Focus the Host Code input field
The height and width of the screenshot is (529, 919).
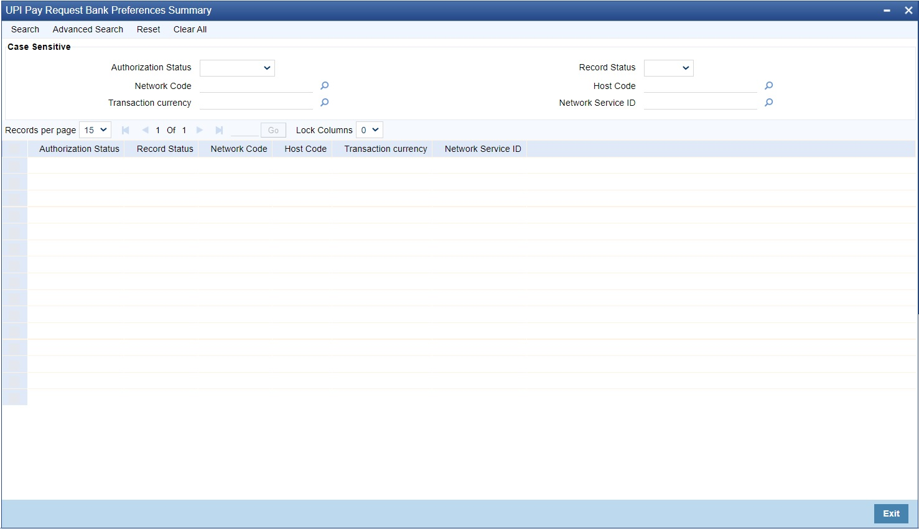pyautogui.click(x=701, y=86)
